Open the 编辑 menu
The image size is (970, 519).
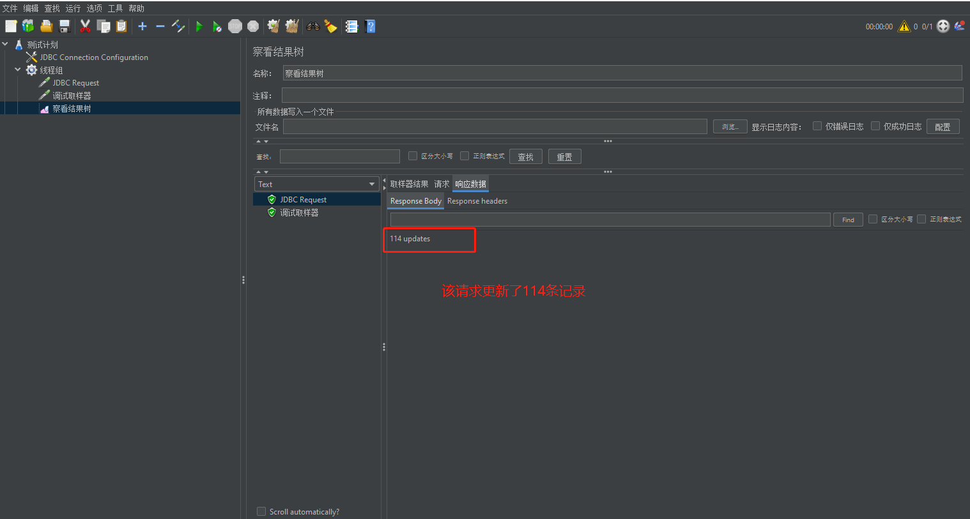pyautogui.click(x=31, y=8)
